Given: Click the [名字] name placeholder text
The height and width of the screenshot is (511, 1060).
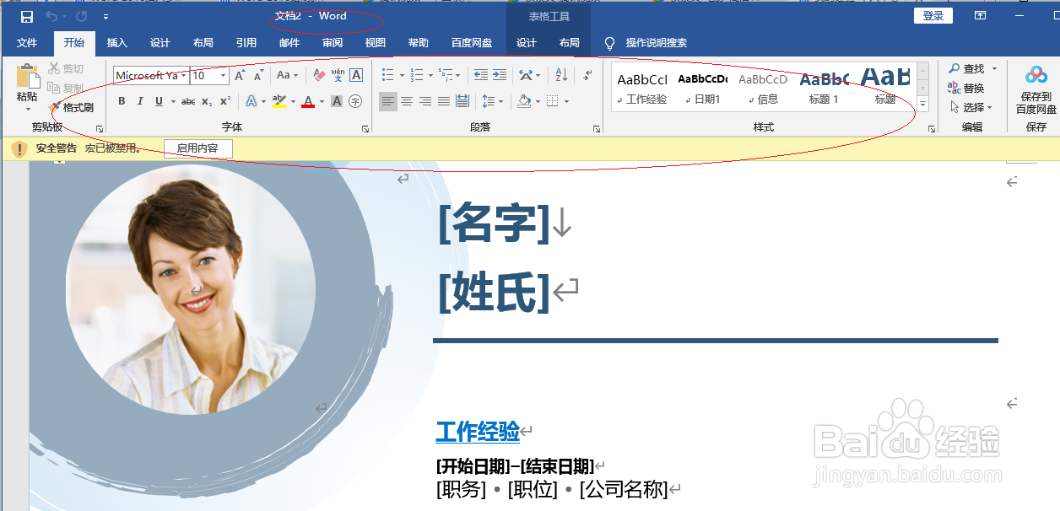Looking at the screenshot, I should pyautogui.click(x=495, y=223).
